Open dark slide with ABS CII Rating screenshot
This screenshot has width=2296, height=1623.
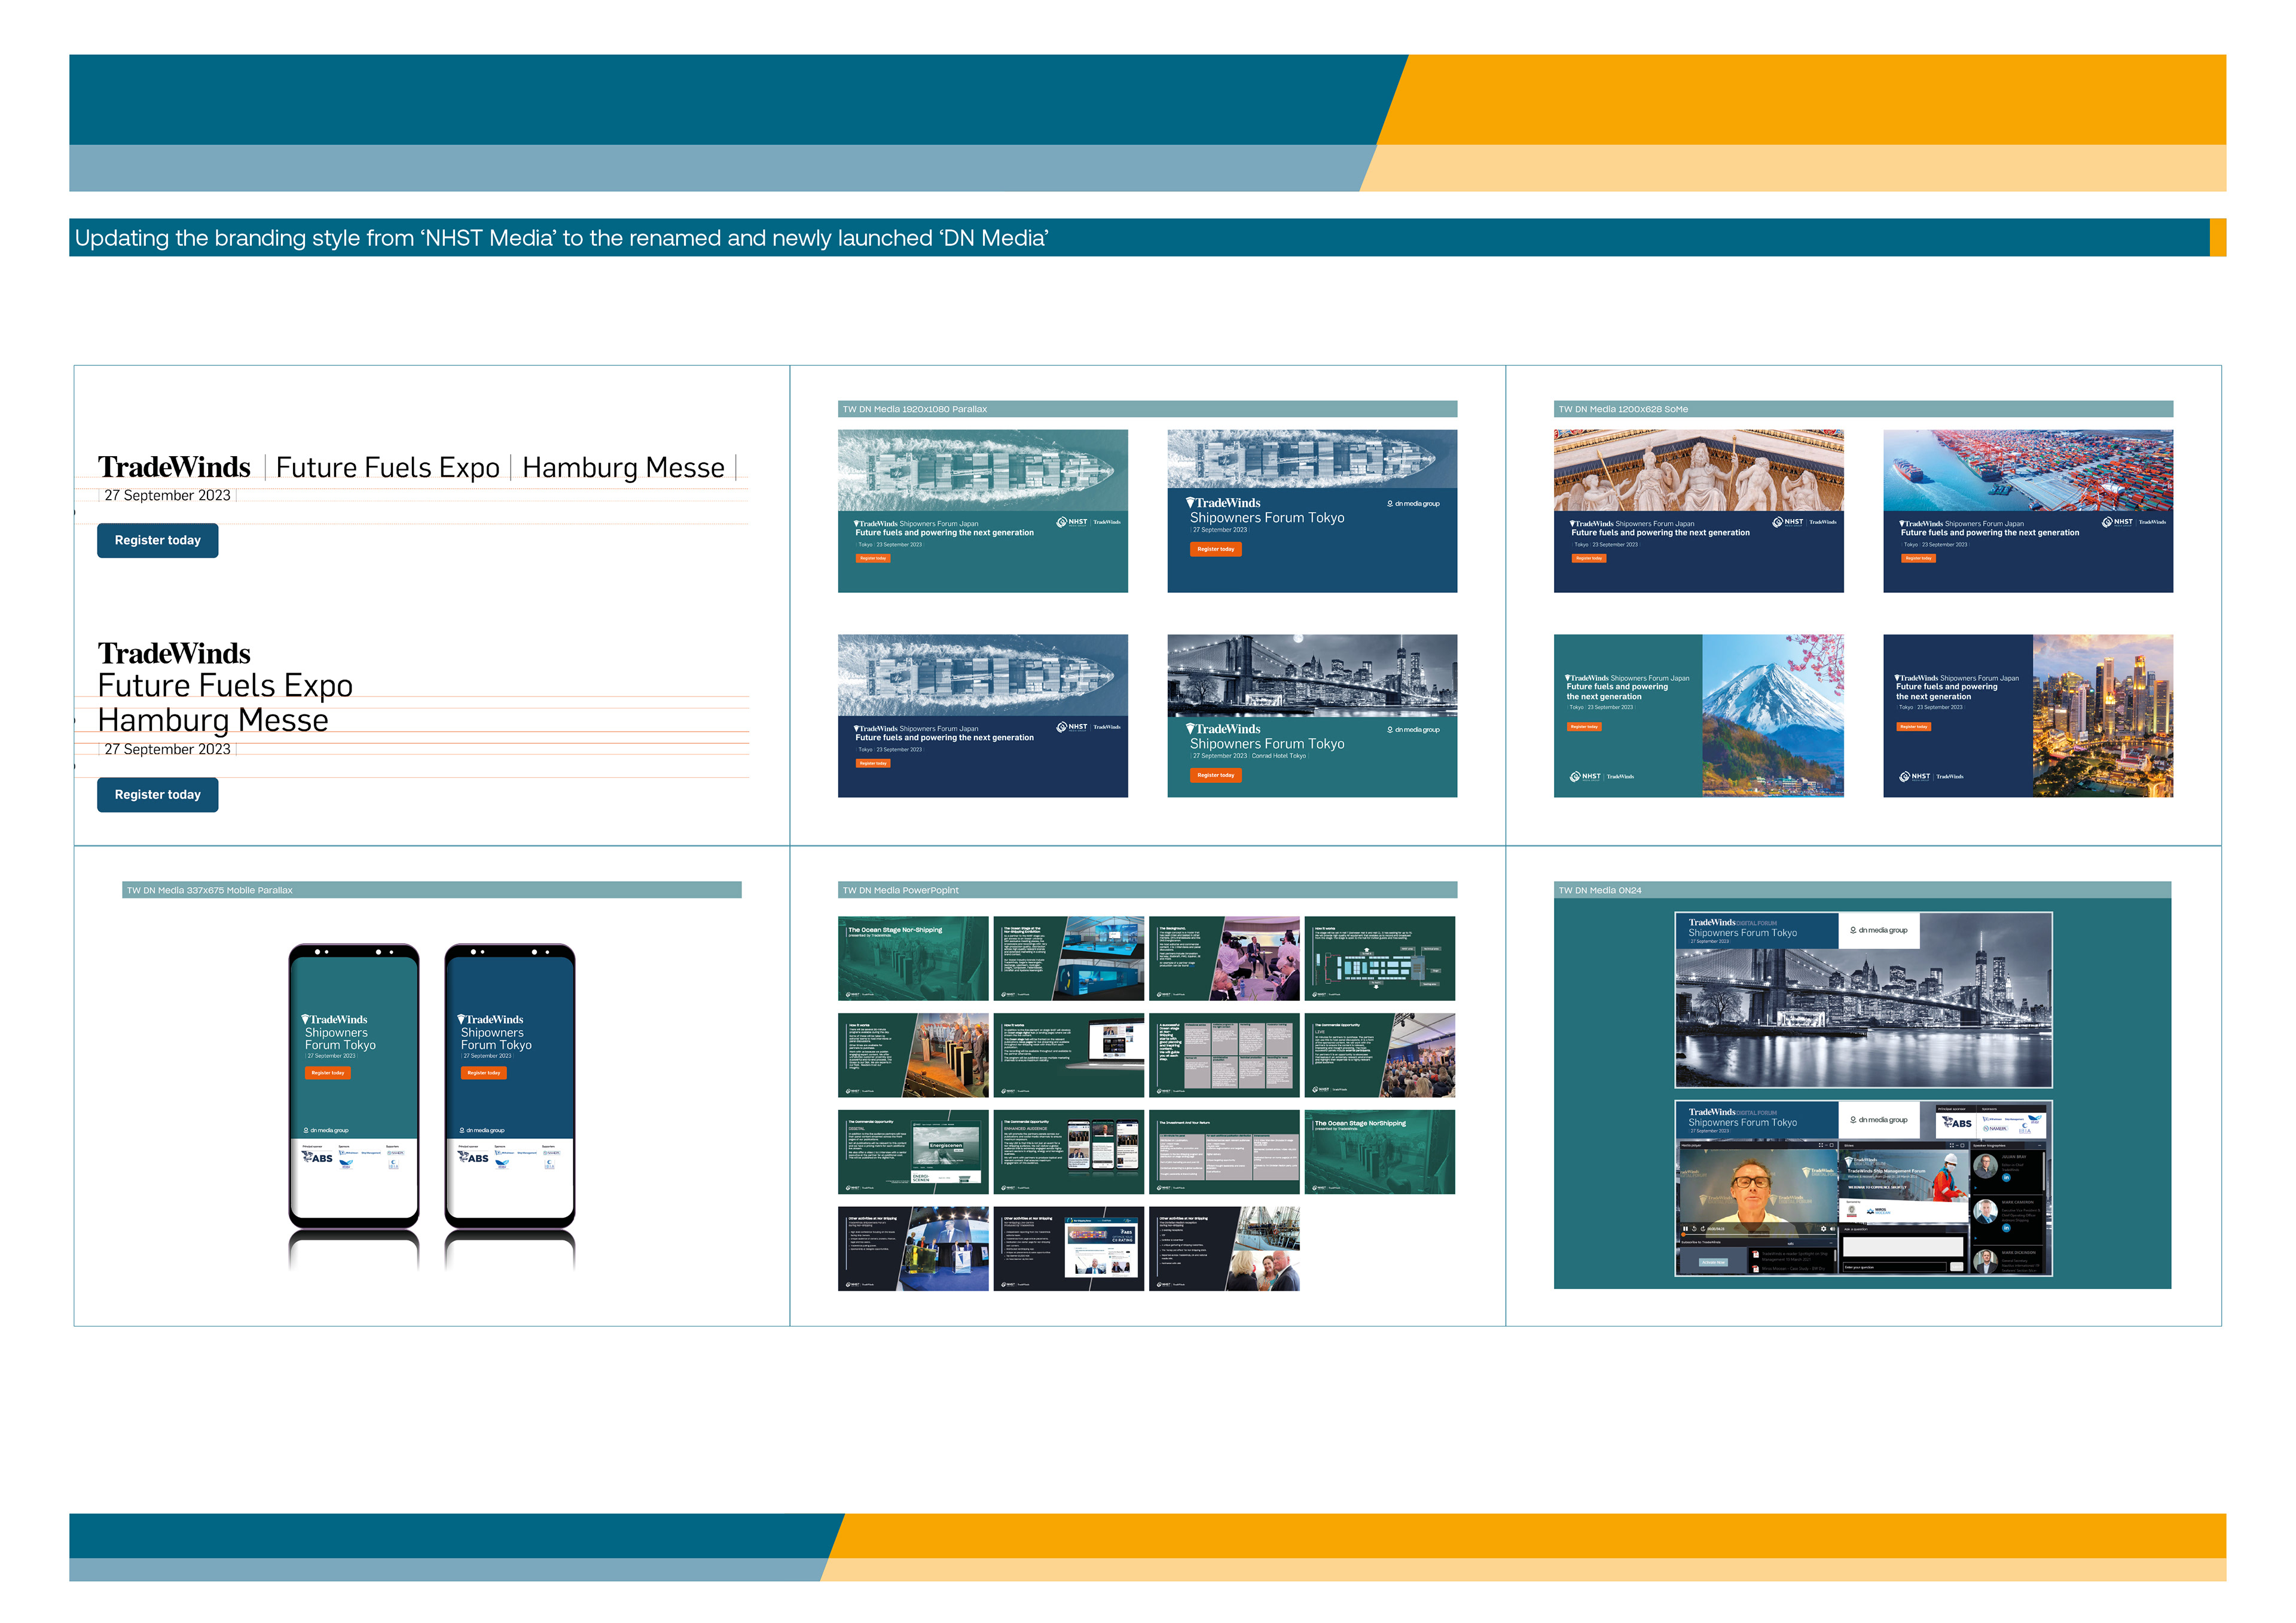pyautogui.click(x=1069, y=1249)
